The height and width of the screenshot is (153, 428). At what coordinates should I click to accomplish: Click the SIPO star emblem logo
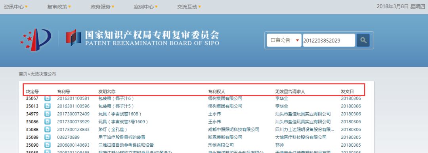[x=36, y=40]
